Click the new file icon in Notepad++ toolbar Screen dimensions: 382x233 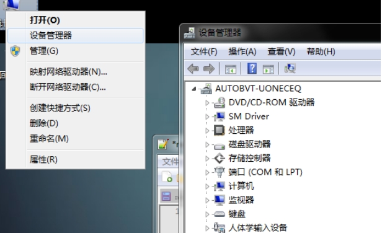pos(167,177)
